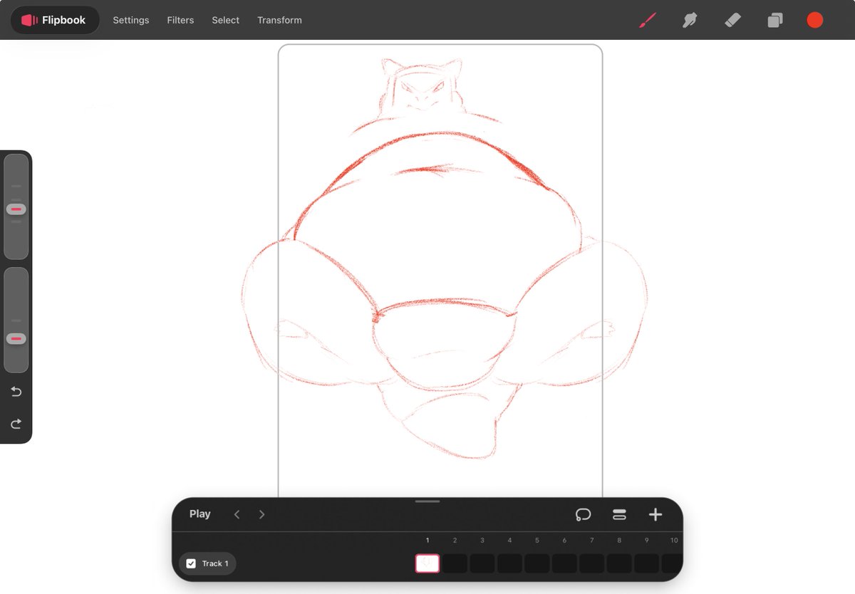Select the empty frame 6 cell

click(564, 563)
